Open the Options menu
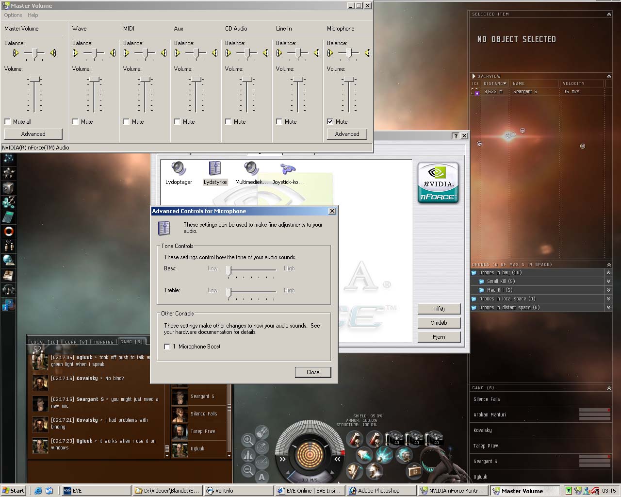 point(13,15)
